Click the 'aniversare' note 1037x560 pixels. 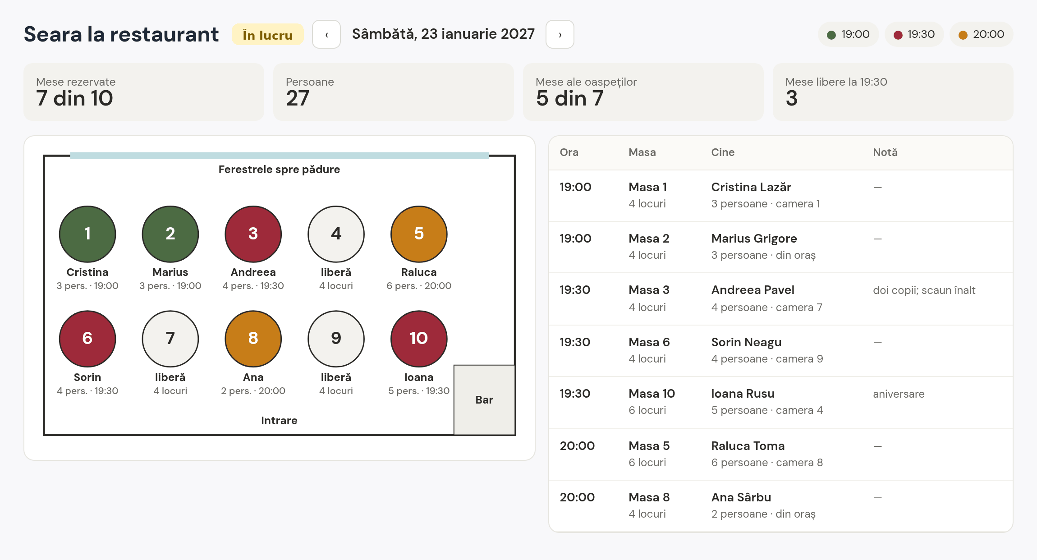pos(899,394)
